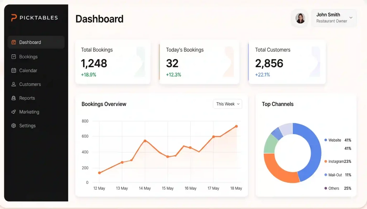Click the 16 May axis label
The height and width of the screenshot is (209, 367).
[191, 188]
